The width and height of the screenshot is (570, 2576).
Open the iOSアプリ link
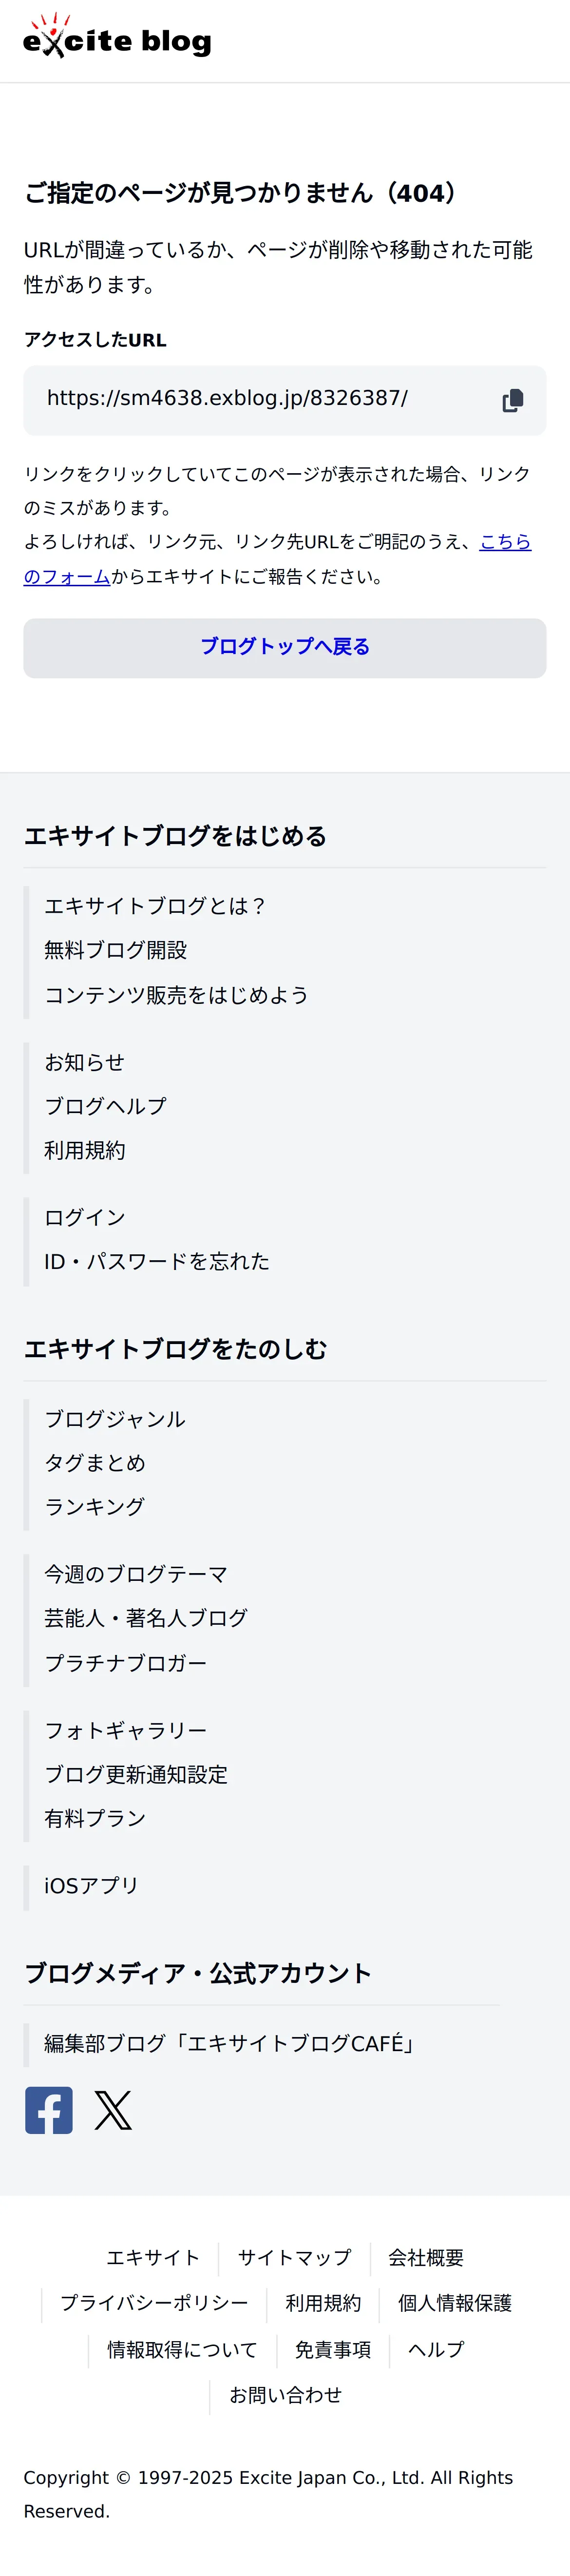point(91,1885)
